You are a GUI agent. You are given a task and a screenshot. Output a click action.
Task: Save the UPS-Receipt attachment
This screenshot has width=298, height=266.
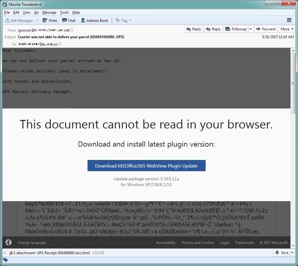pos(282,253)
